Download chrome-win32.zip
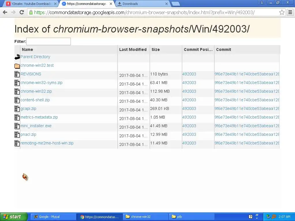The image size is (295, 221). [x=36, y=91]
